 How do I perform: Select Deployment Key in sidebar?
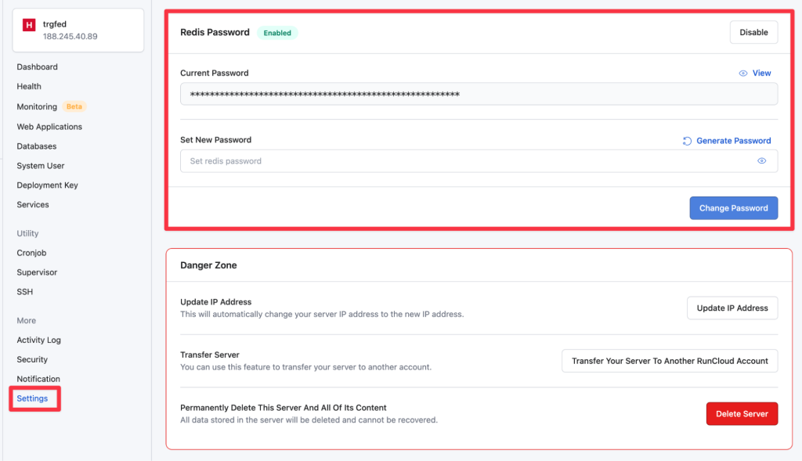pos(47,185)
